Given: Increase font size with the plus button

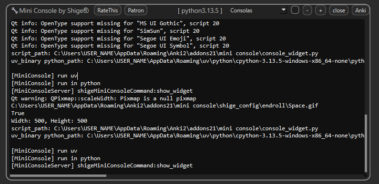Looking at the screenshot, I should 320,10.
